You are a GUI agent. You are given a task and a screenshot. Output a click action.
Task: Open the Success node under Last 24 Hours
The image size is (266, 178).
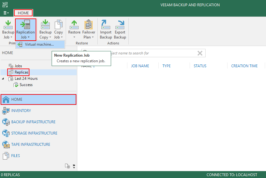click(x=26, y=85)
